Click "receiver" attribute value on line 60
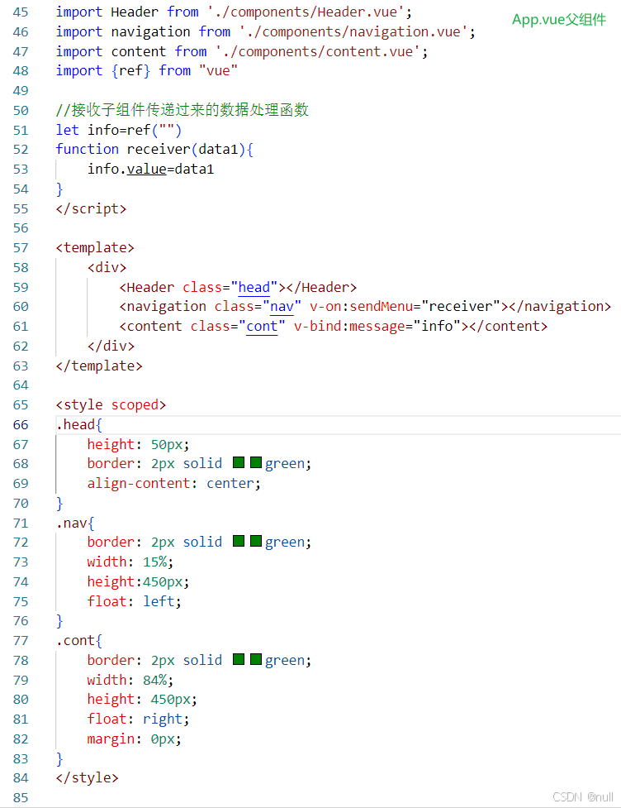Viewport: 621px width, 808px height. pyautogui.click(x=461, y=307)
